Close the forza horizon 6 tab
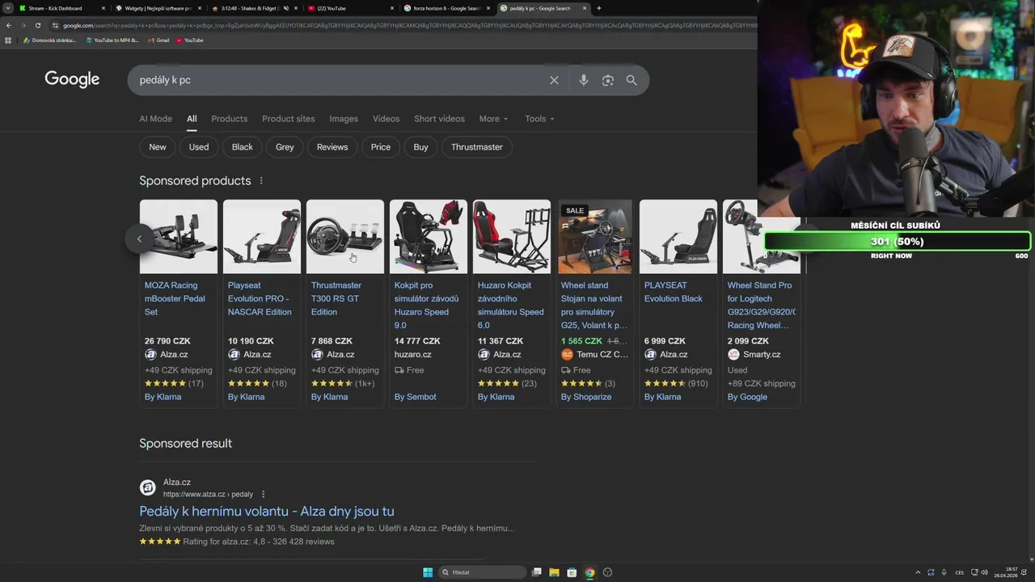1035x582 pixels. point(488,8)
